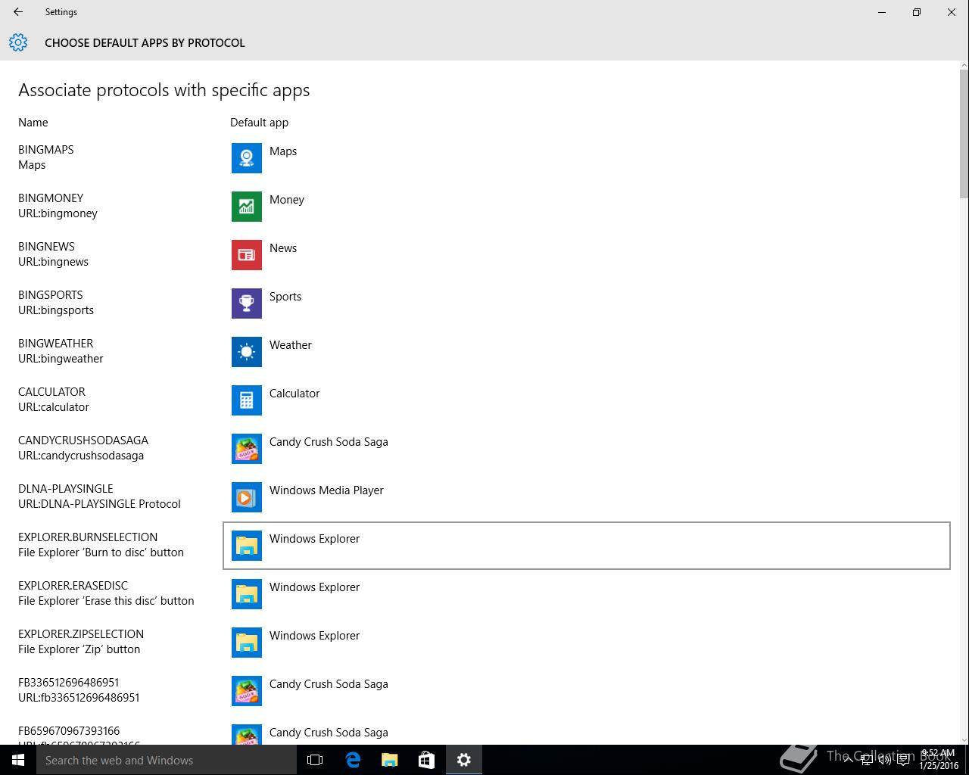Click the Settings gear icon in header
Viewport: 969px width, 775px height.
click(18, 42)
